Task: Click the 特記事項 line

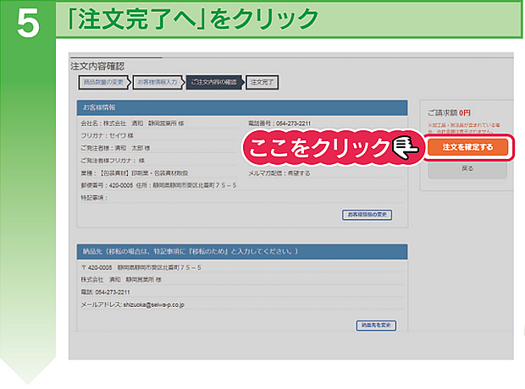Action: (94, 198)
